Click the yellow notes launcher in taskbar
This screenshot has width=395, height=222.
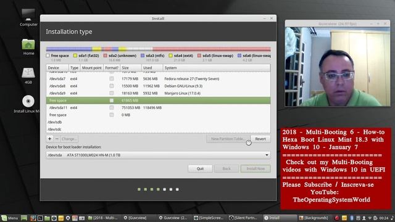click(x=60, y=218)
